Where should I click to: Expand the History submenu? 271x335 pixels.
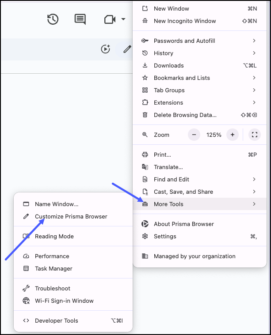[x=254, y=53]
